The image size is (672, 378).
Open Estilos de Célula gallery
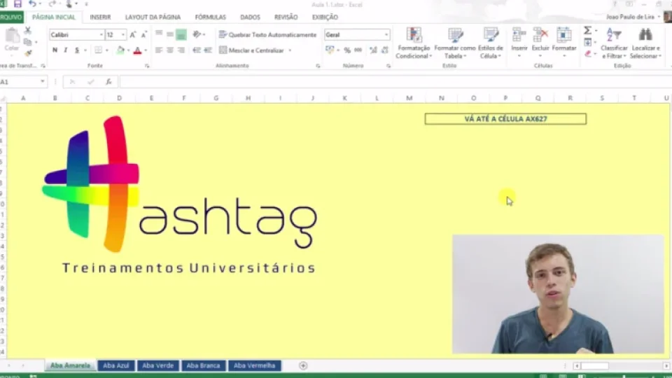(490, 43)
